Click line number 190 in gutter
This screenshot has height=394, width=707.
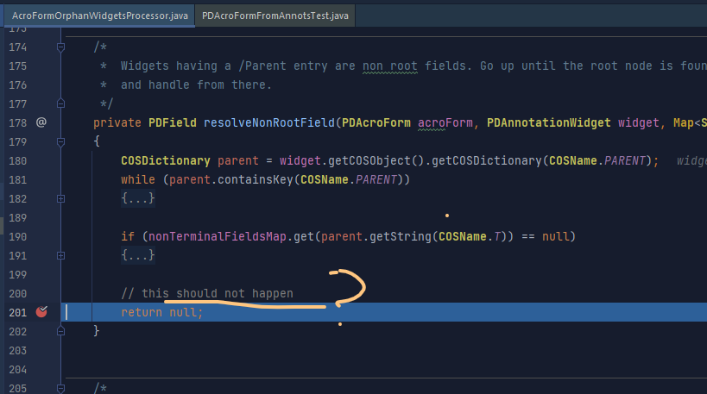pyautogui.click(x=18, y=236)
